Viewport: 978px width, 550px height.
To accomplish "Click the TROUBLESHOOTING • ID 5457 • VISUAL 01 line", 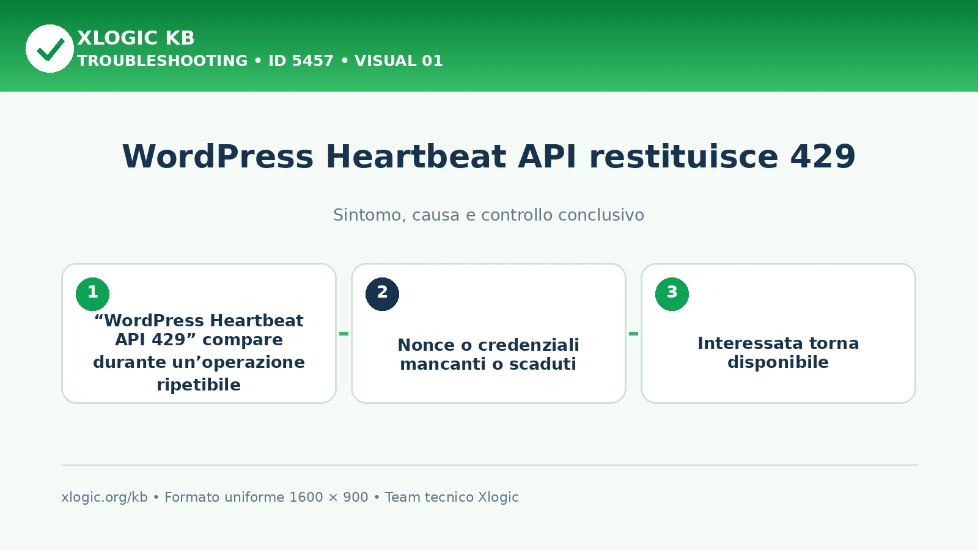I will coord(260,61).
